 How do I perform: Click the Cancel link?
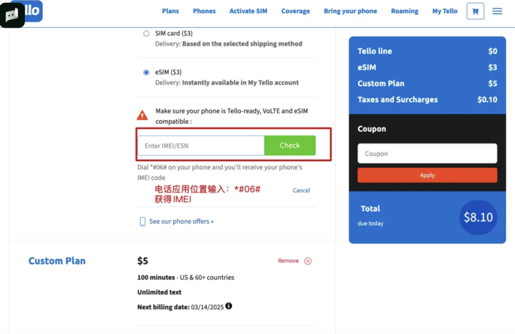click(x=301, y=190)
